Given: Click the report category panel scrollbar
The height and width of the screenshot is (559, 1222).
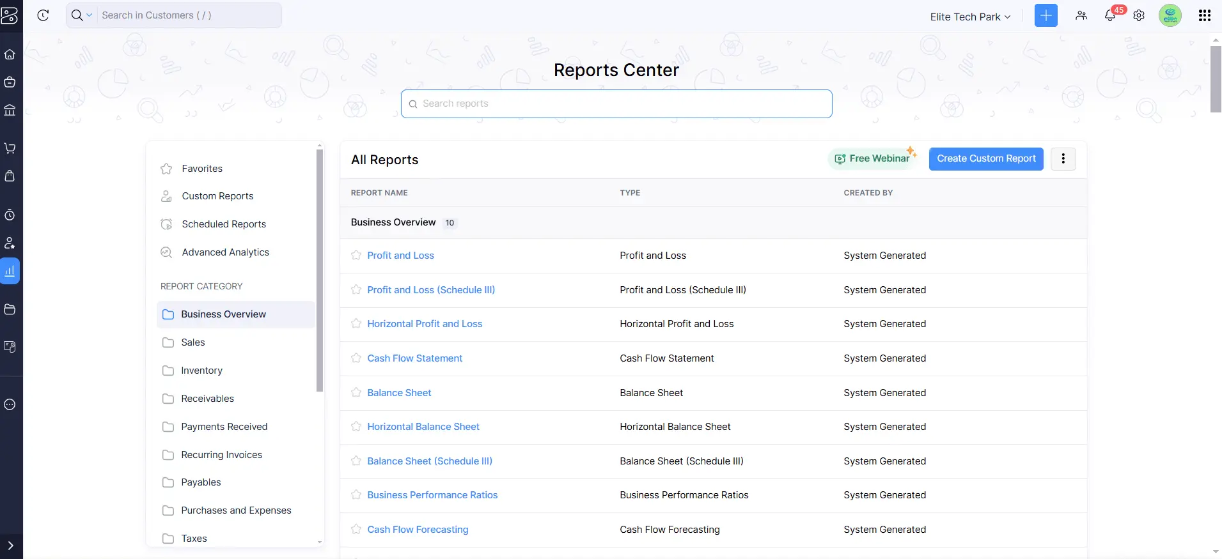Looking at the screenshot, I should pyautogui.click(x=320, y=268).
